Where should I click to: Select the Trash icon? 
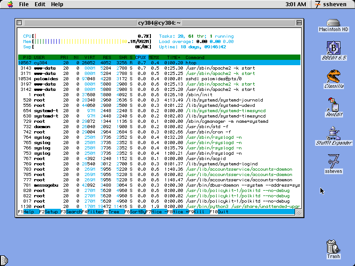tap(333, 246)
